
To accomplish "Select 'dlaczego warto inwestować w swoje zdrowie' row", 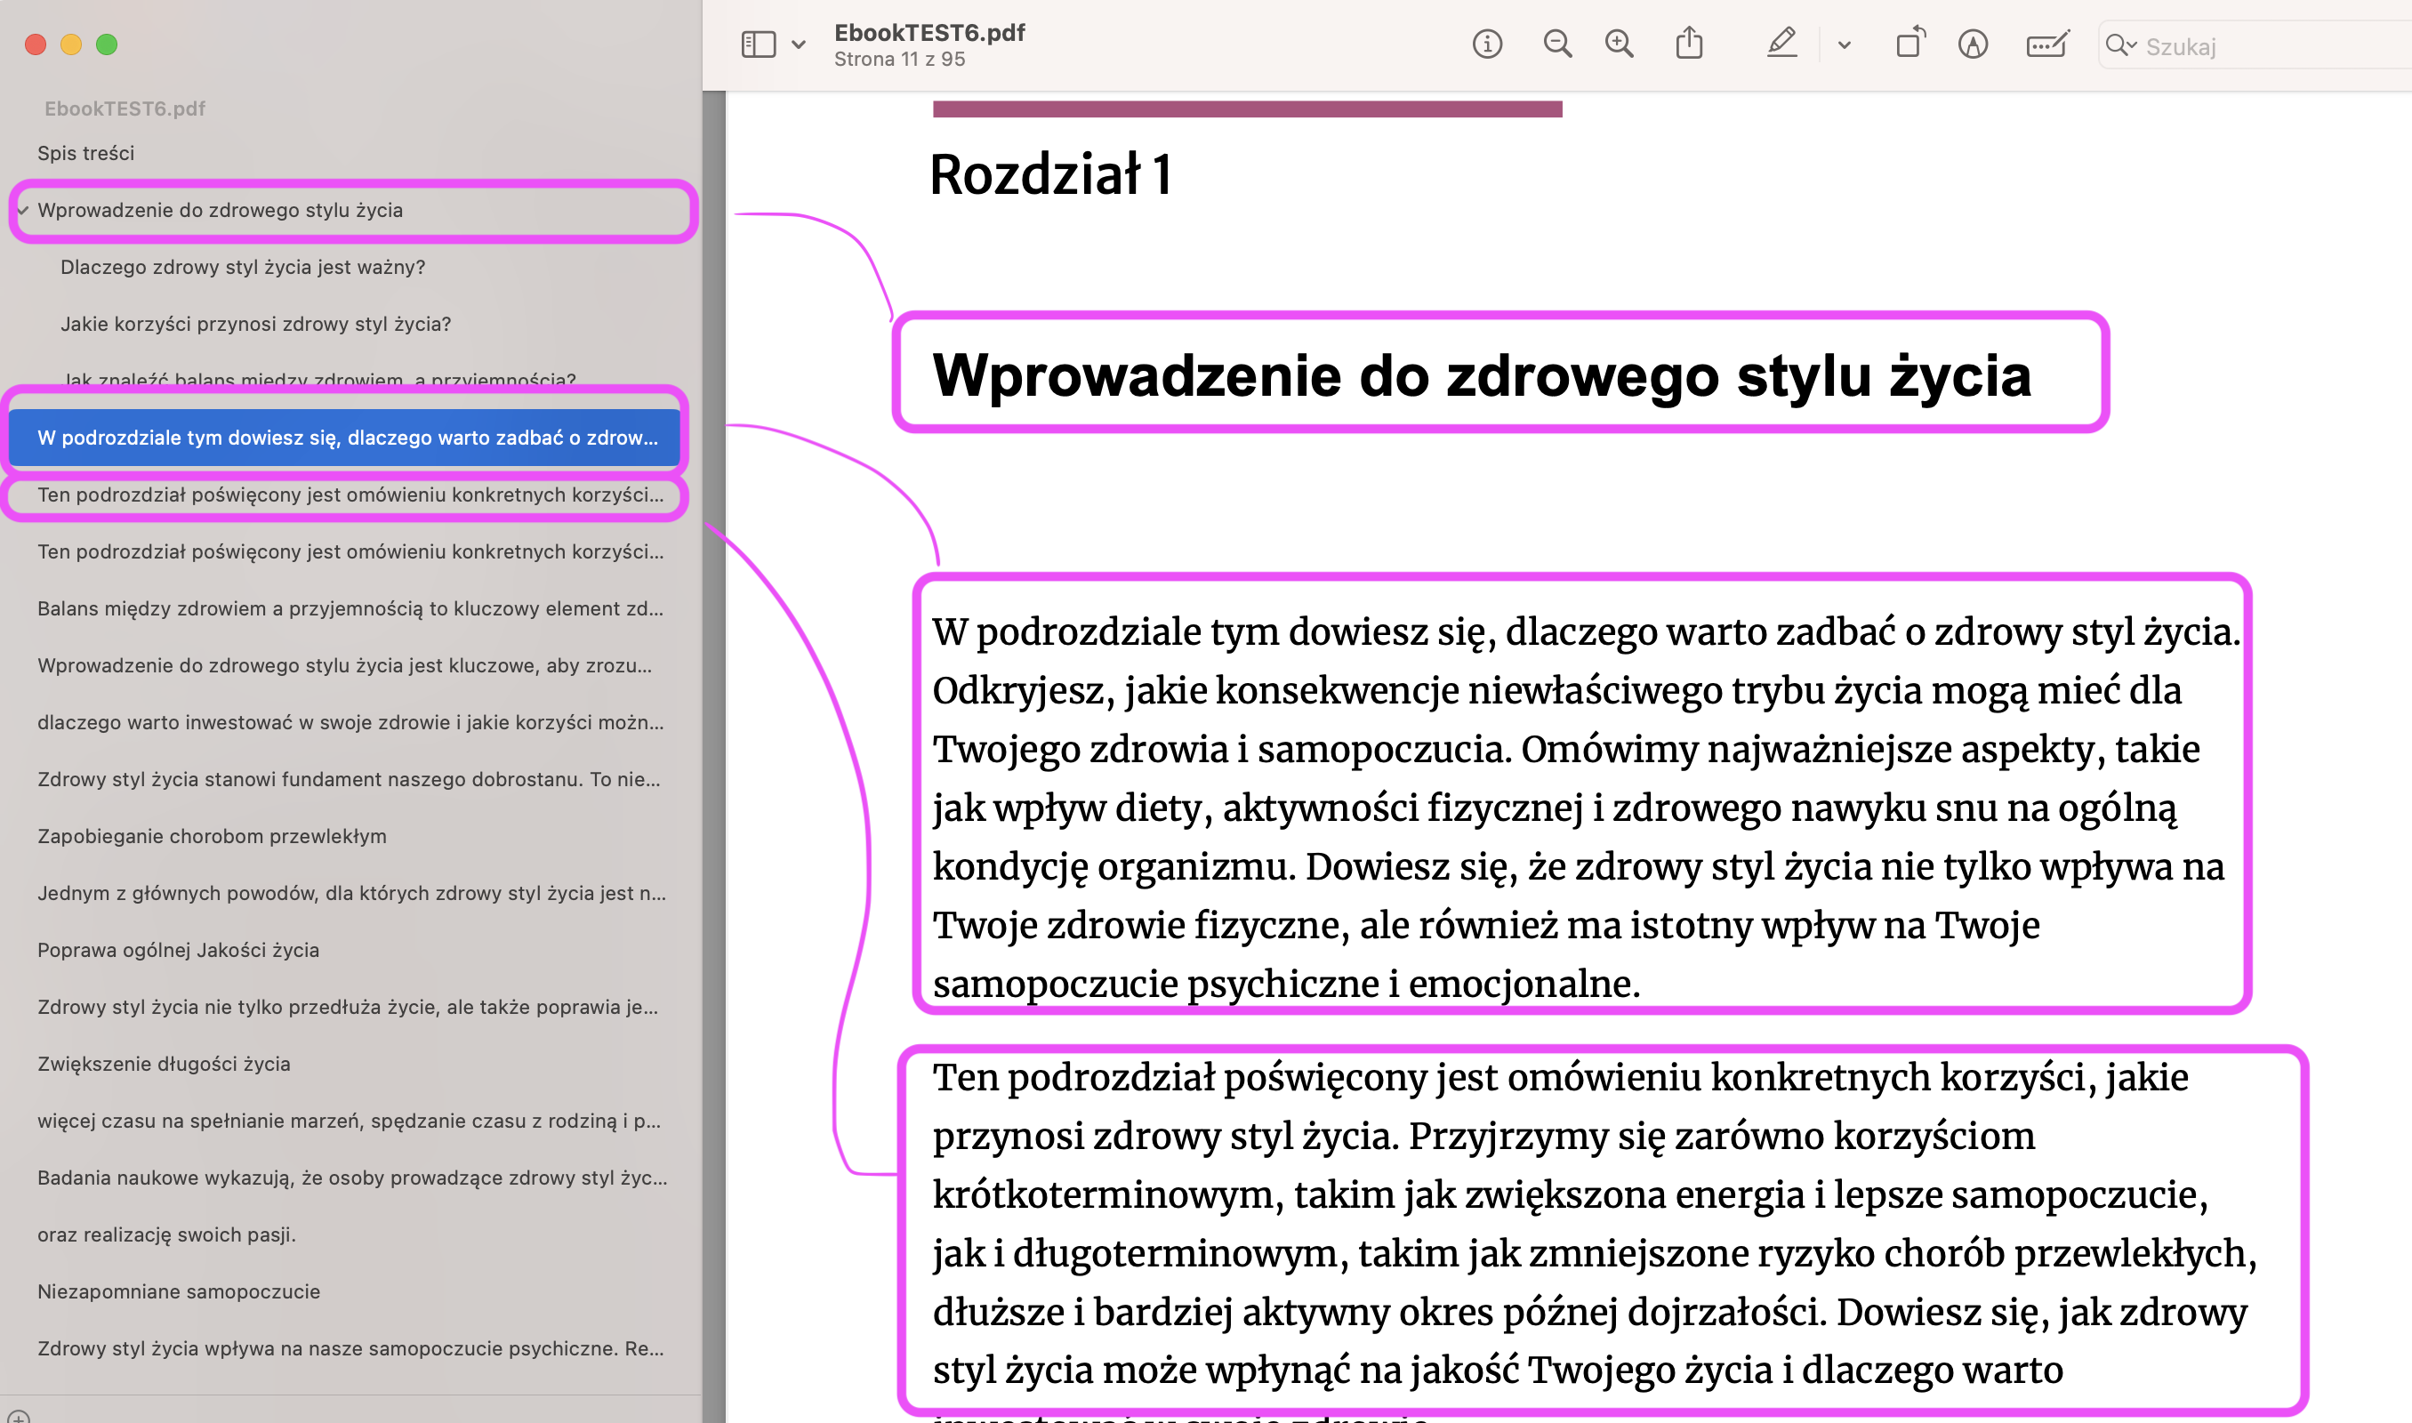I will click(350, 722).
